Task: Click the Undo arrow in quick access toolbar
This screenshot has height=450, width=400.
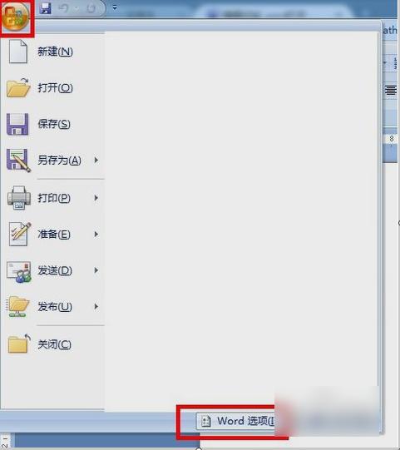Action: [x=63, y=8]
